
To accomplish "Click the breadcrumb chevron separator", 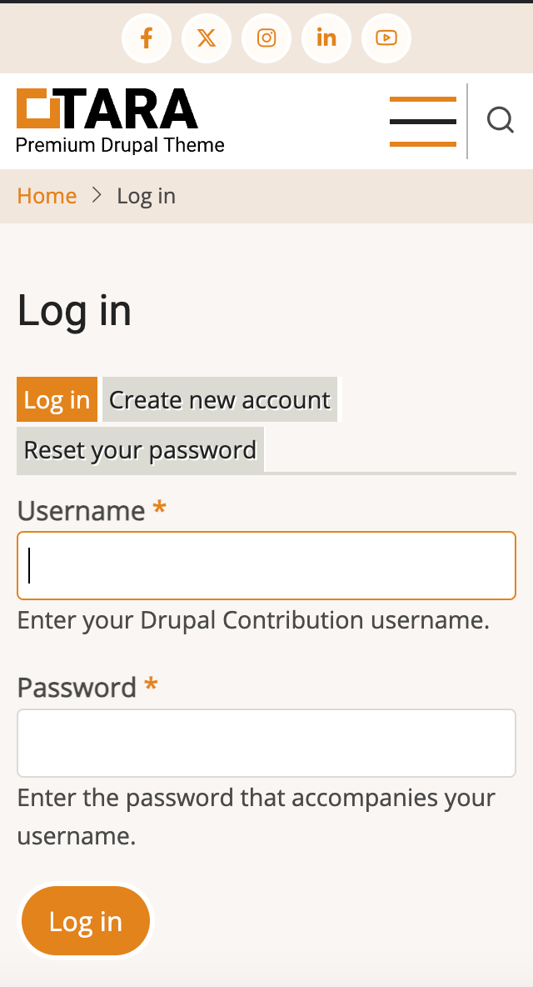I will pyautogui.click(x=97, y=195).
